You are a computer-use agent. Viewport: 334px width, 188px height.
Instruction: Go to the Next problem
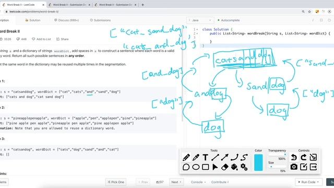[176, 182]
